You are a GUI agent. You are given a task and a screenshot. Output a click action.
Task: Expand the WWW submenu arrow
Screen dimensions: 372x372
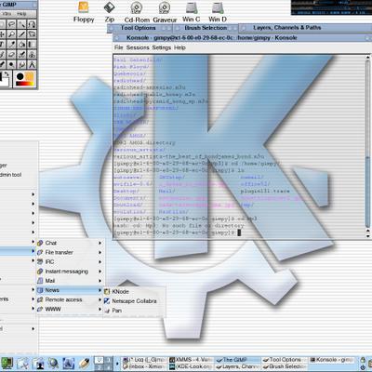click(100, 309)
